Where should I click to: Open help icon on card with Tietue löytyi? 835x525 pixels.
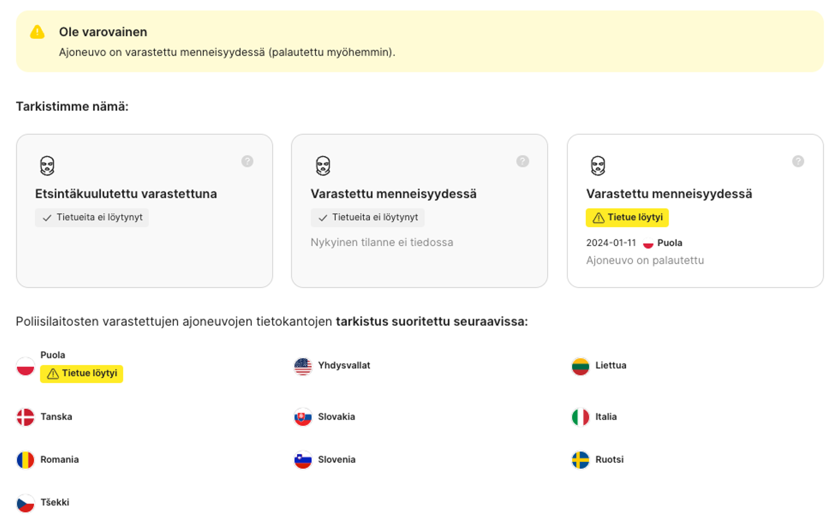coord(798,161)
